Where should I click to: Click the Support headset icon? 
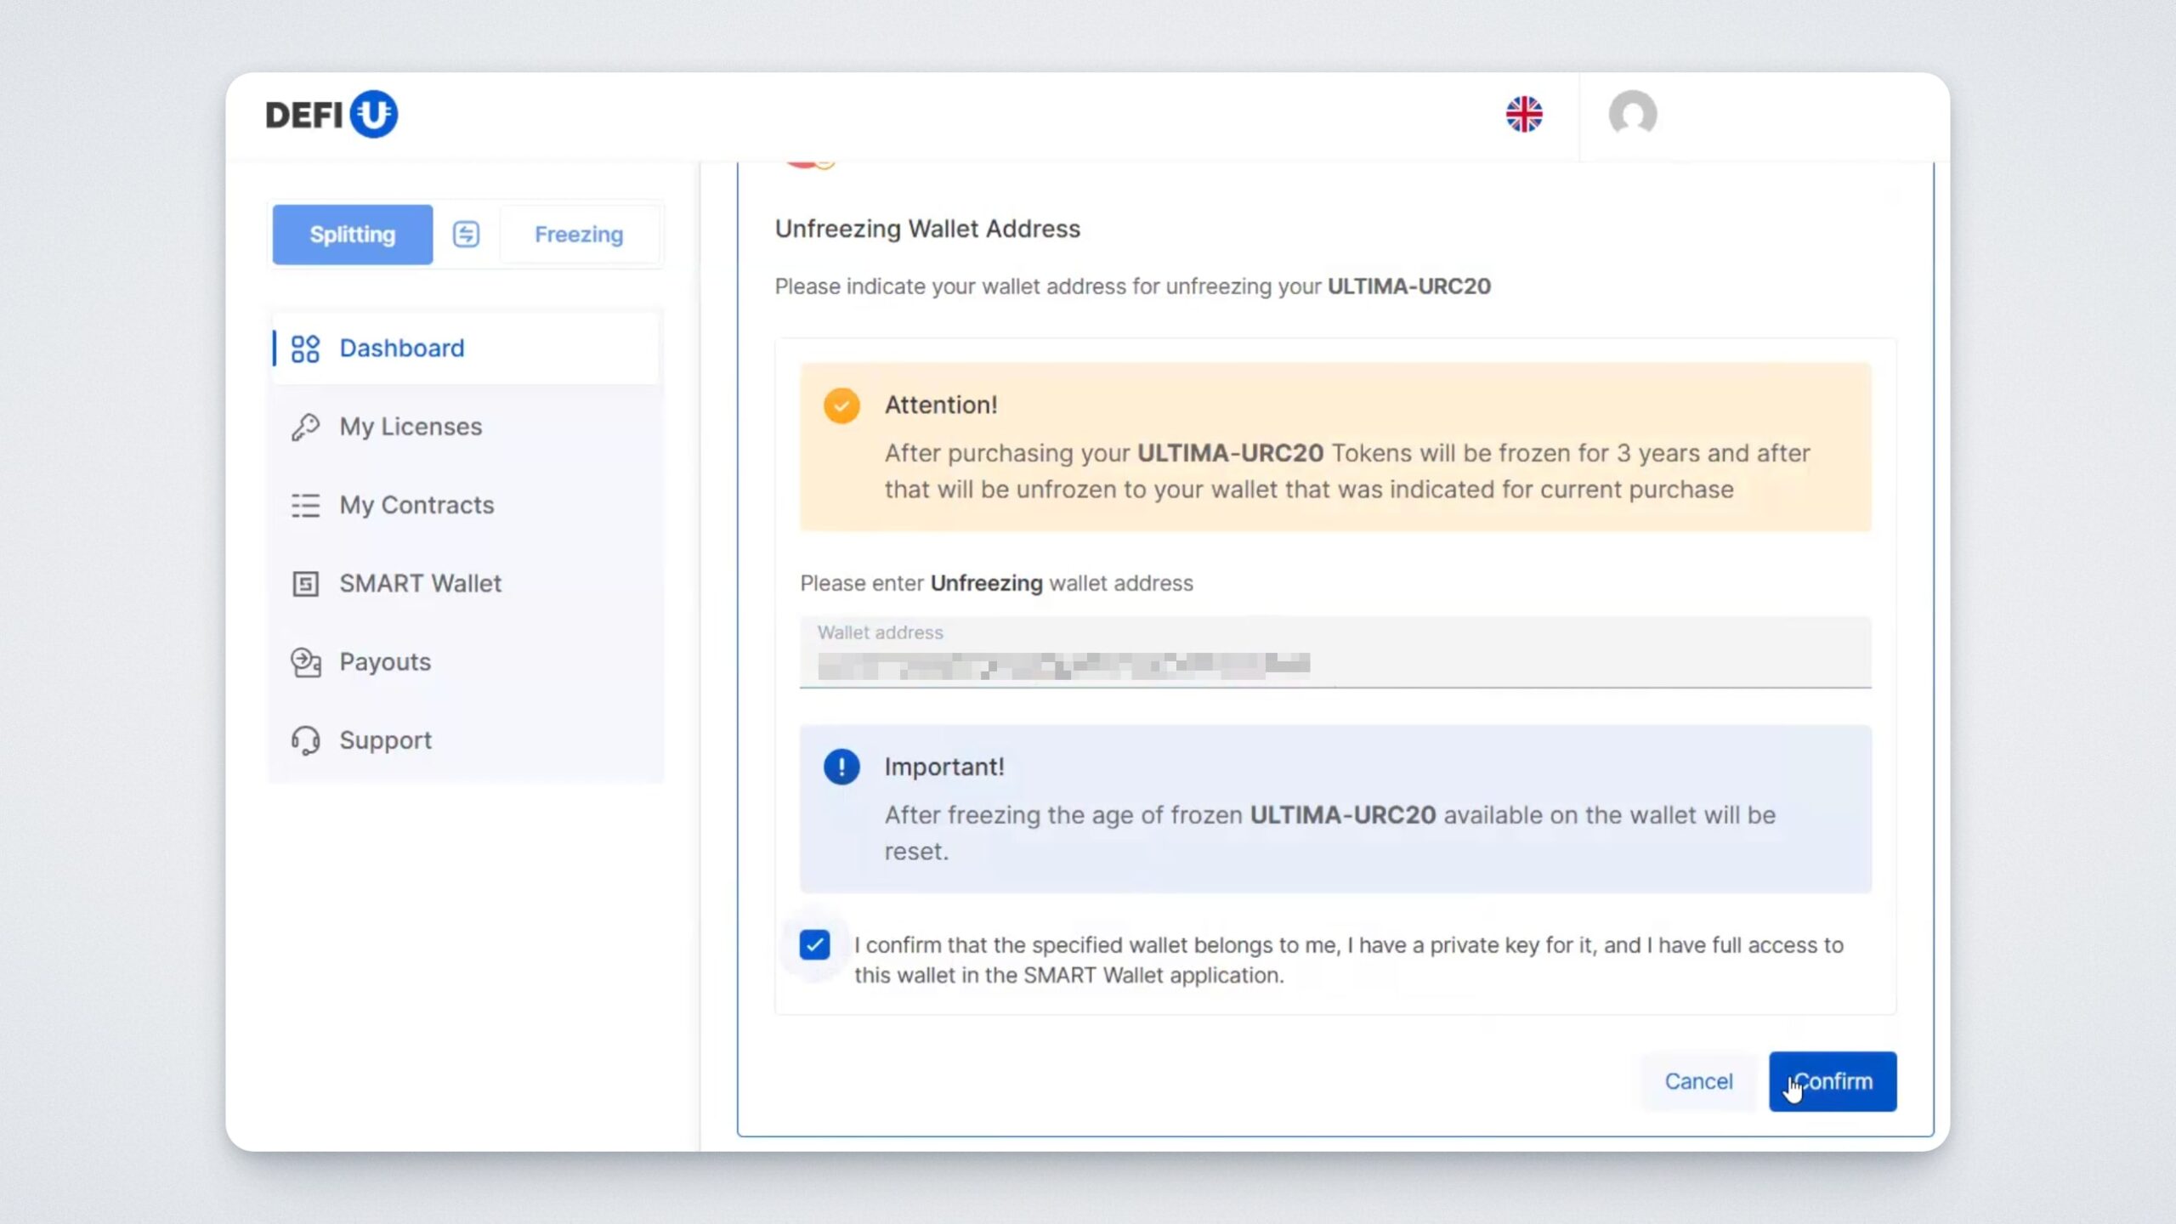[x=305, y=740]
